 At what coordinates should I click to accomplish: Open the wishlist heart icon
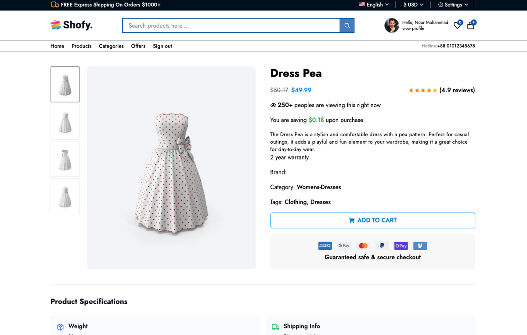pos(457,25)
